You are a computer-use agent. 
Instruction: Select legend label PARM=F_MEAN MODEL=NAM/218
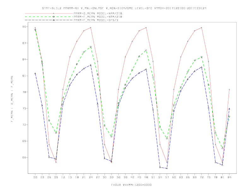click(98, 17)
